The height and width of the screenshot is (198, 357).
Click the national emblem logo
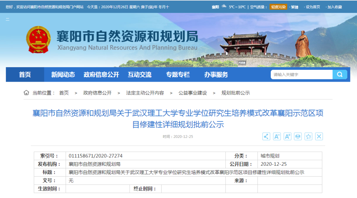tap(38, 40)
